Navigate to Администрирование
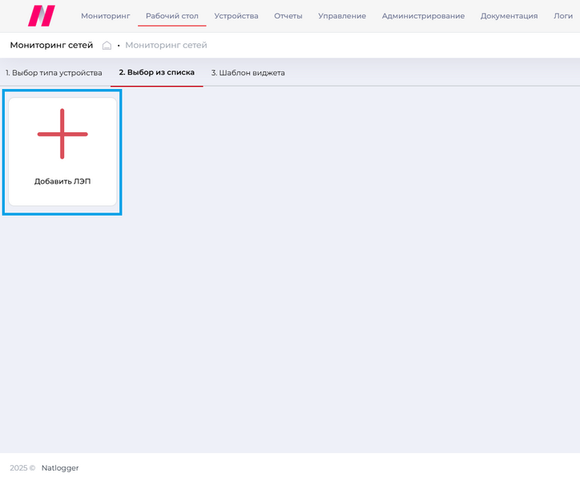Image resolution: width=580 pixels, height=481 pixels. click(x=423, y=16)
